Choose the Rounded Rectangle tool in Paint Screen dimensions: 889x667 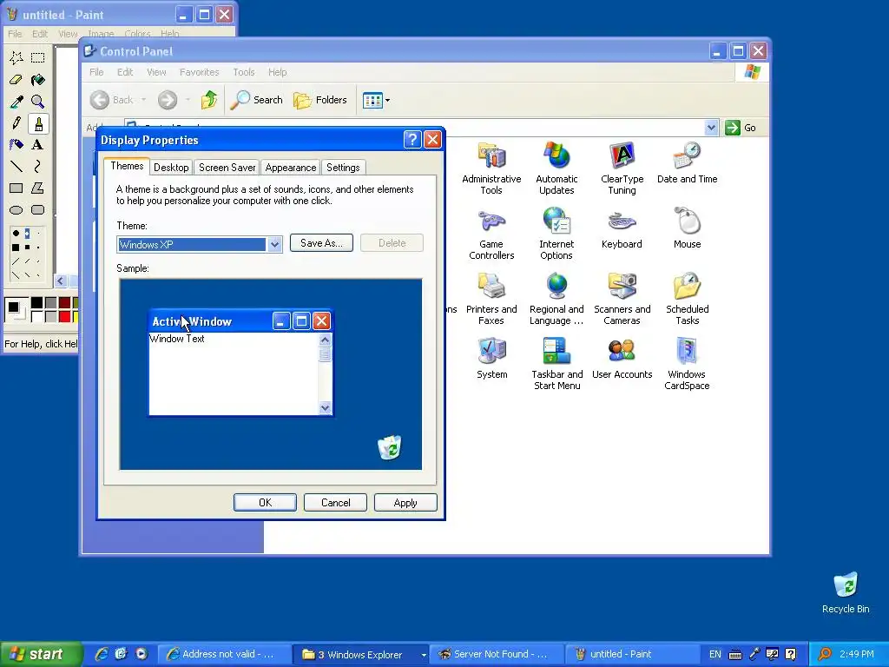tap(38, 210)
